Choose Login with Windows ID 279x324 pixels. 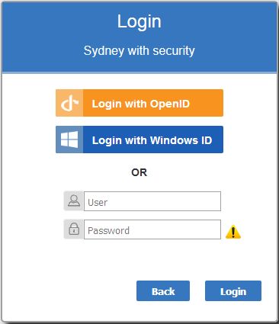click(x=139, y=140)
